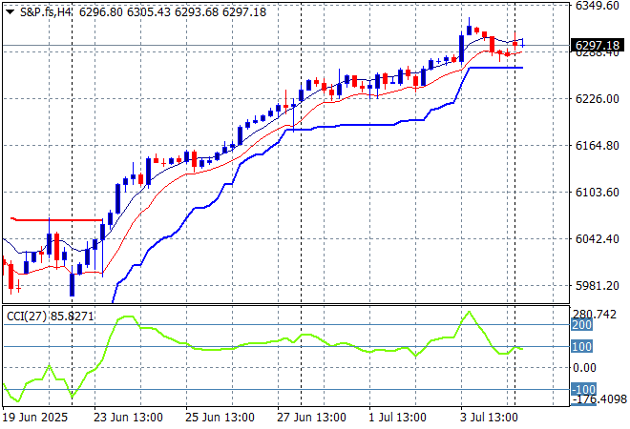Viewport: 630px width, 429px height.
Task: Select the current price tag 6297.18
Action: coord(600,45)
